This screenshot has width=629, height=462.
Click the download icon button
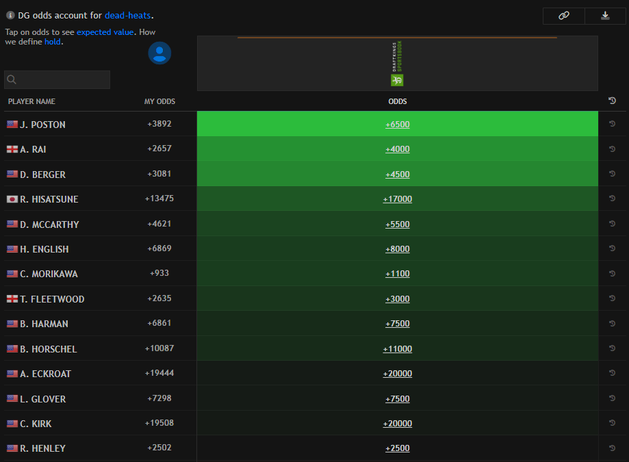[x=605, y=16]
